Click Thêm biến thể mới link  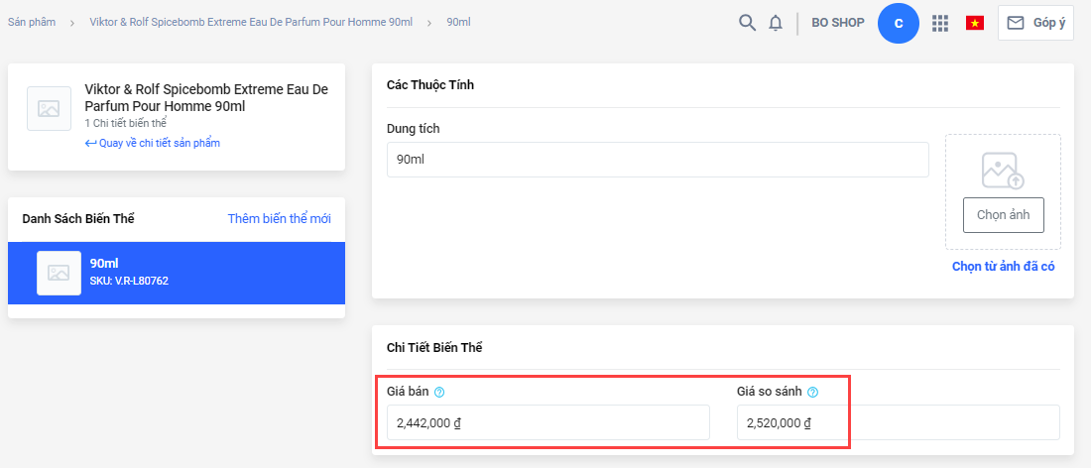point(280,218)
